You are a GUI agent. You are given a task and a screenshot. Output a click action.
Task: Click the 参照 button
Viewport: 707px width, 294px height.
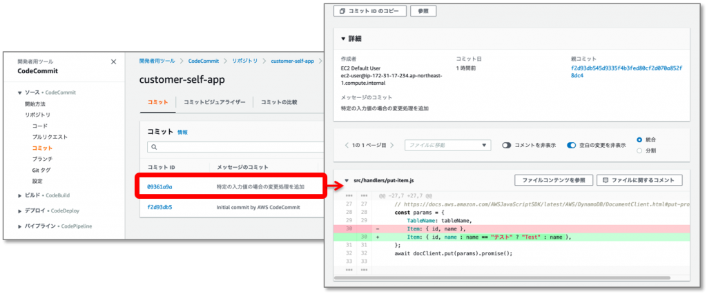[x=423, y=11]
